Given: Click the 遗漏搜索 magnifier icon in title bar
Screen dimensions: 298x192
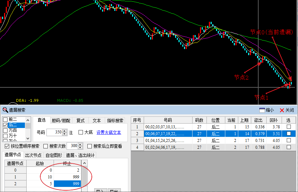Looking at the screenshot, I should [x=5, y=110].
